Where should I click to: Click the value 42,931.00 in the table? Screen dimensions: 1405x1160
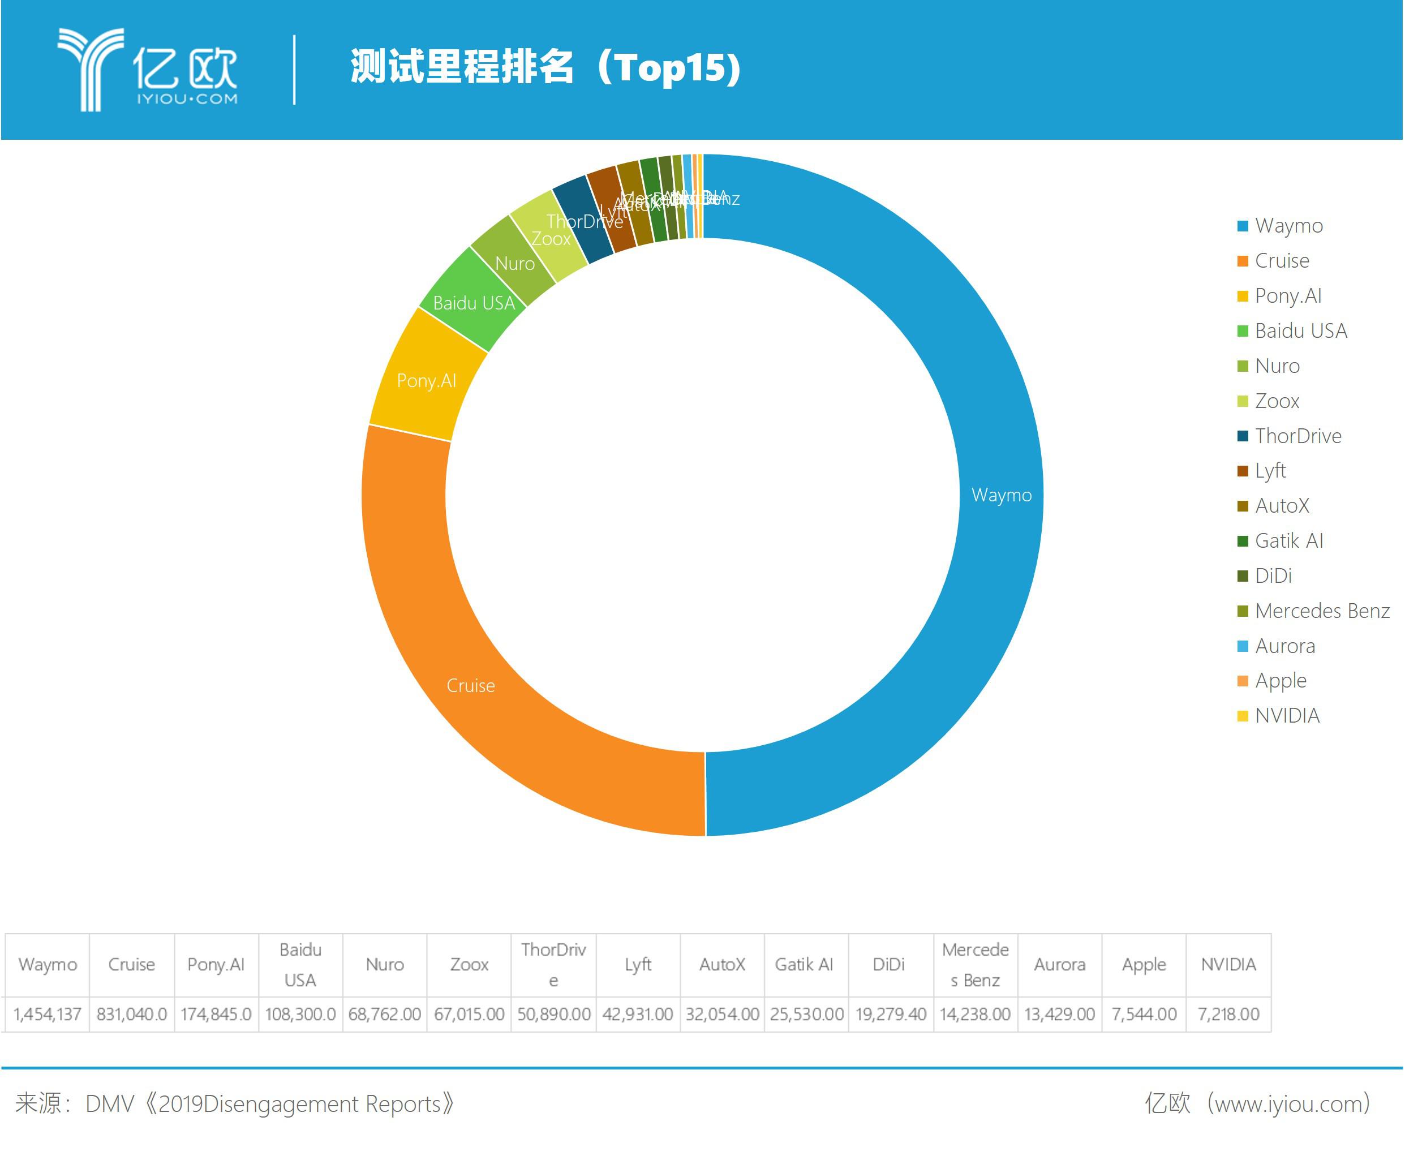pyautogui.click(x=638, y=1015)
